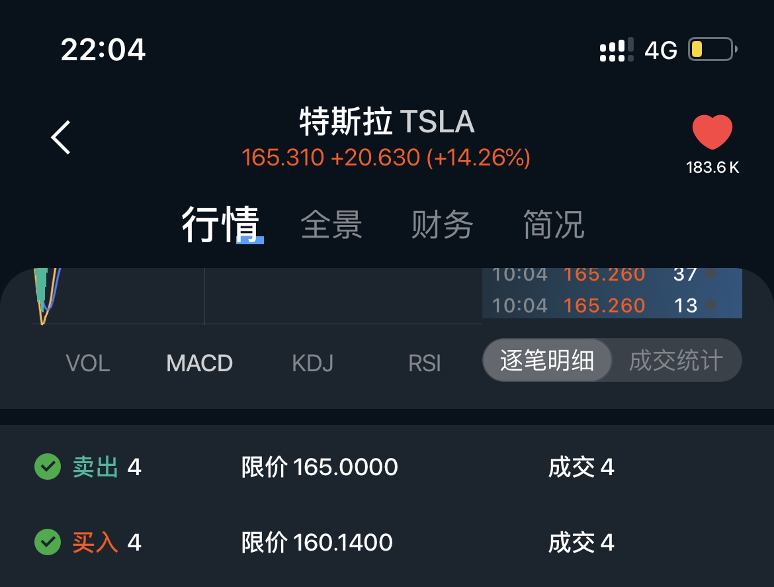Tap the 特斯拉 TSLA stock title
Viewport: 774px width, 587px height.
[386, 122]
